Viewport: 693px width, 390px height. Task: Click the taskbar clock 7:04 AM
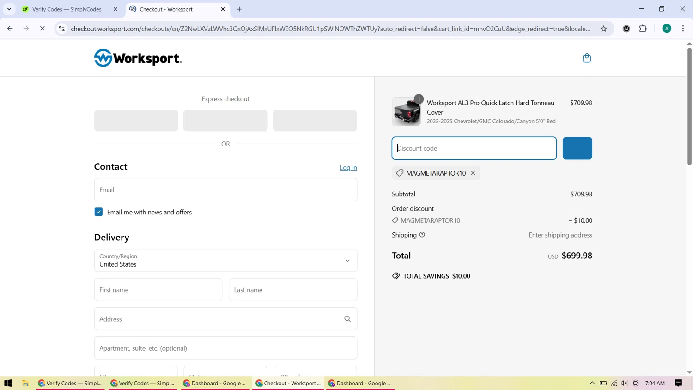click(x=655, y=383)
